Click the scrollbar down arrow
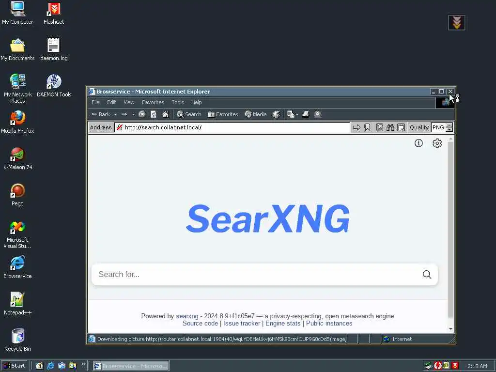Screen dimensions: 496x372 click(451, 329)
